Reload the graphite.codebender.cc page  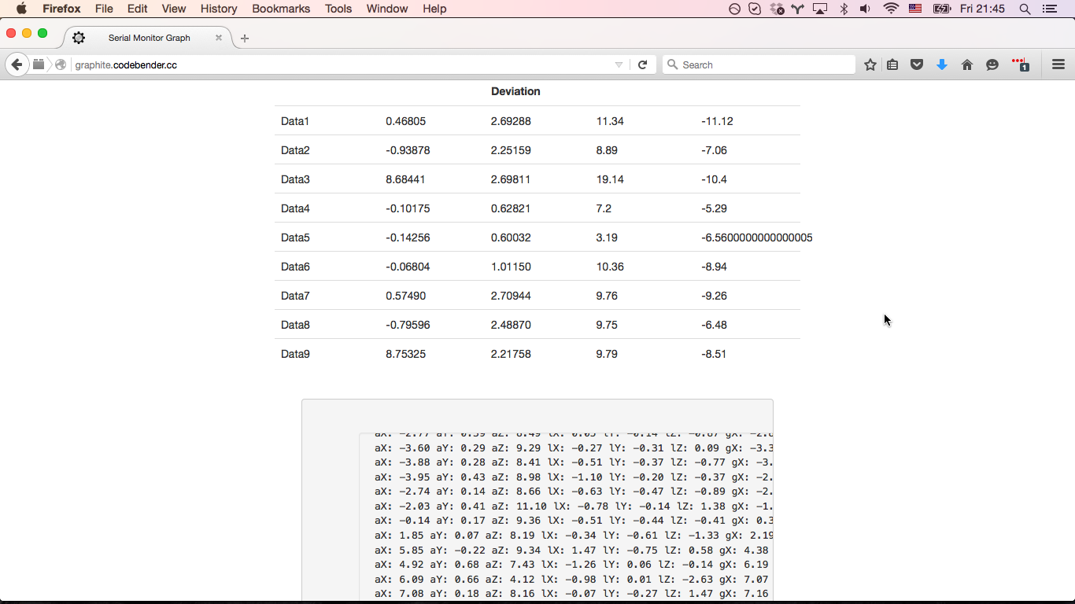click(x=643, y=64)
